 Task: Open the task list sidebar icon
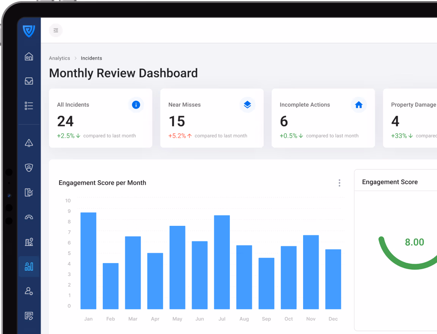point(29,106)
